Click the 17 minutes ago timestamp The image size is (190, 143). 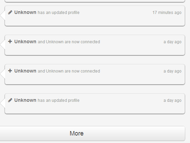(167, 13)
